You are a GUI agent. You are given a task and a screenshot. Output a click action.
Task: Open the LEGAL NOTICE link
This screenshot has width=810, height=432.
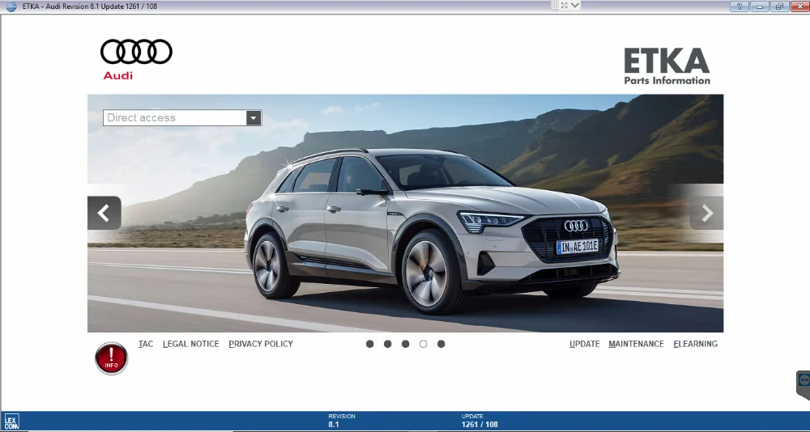pos(191,344)
